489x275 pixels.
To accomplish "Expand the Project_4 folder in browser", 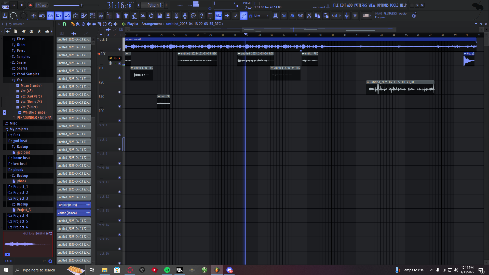I will [x=21, y=216].
